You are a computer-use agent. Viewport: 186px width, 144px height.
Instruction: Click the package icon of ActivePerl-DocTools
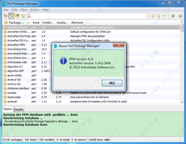pos(5,36)
